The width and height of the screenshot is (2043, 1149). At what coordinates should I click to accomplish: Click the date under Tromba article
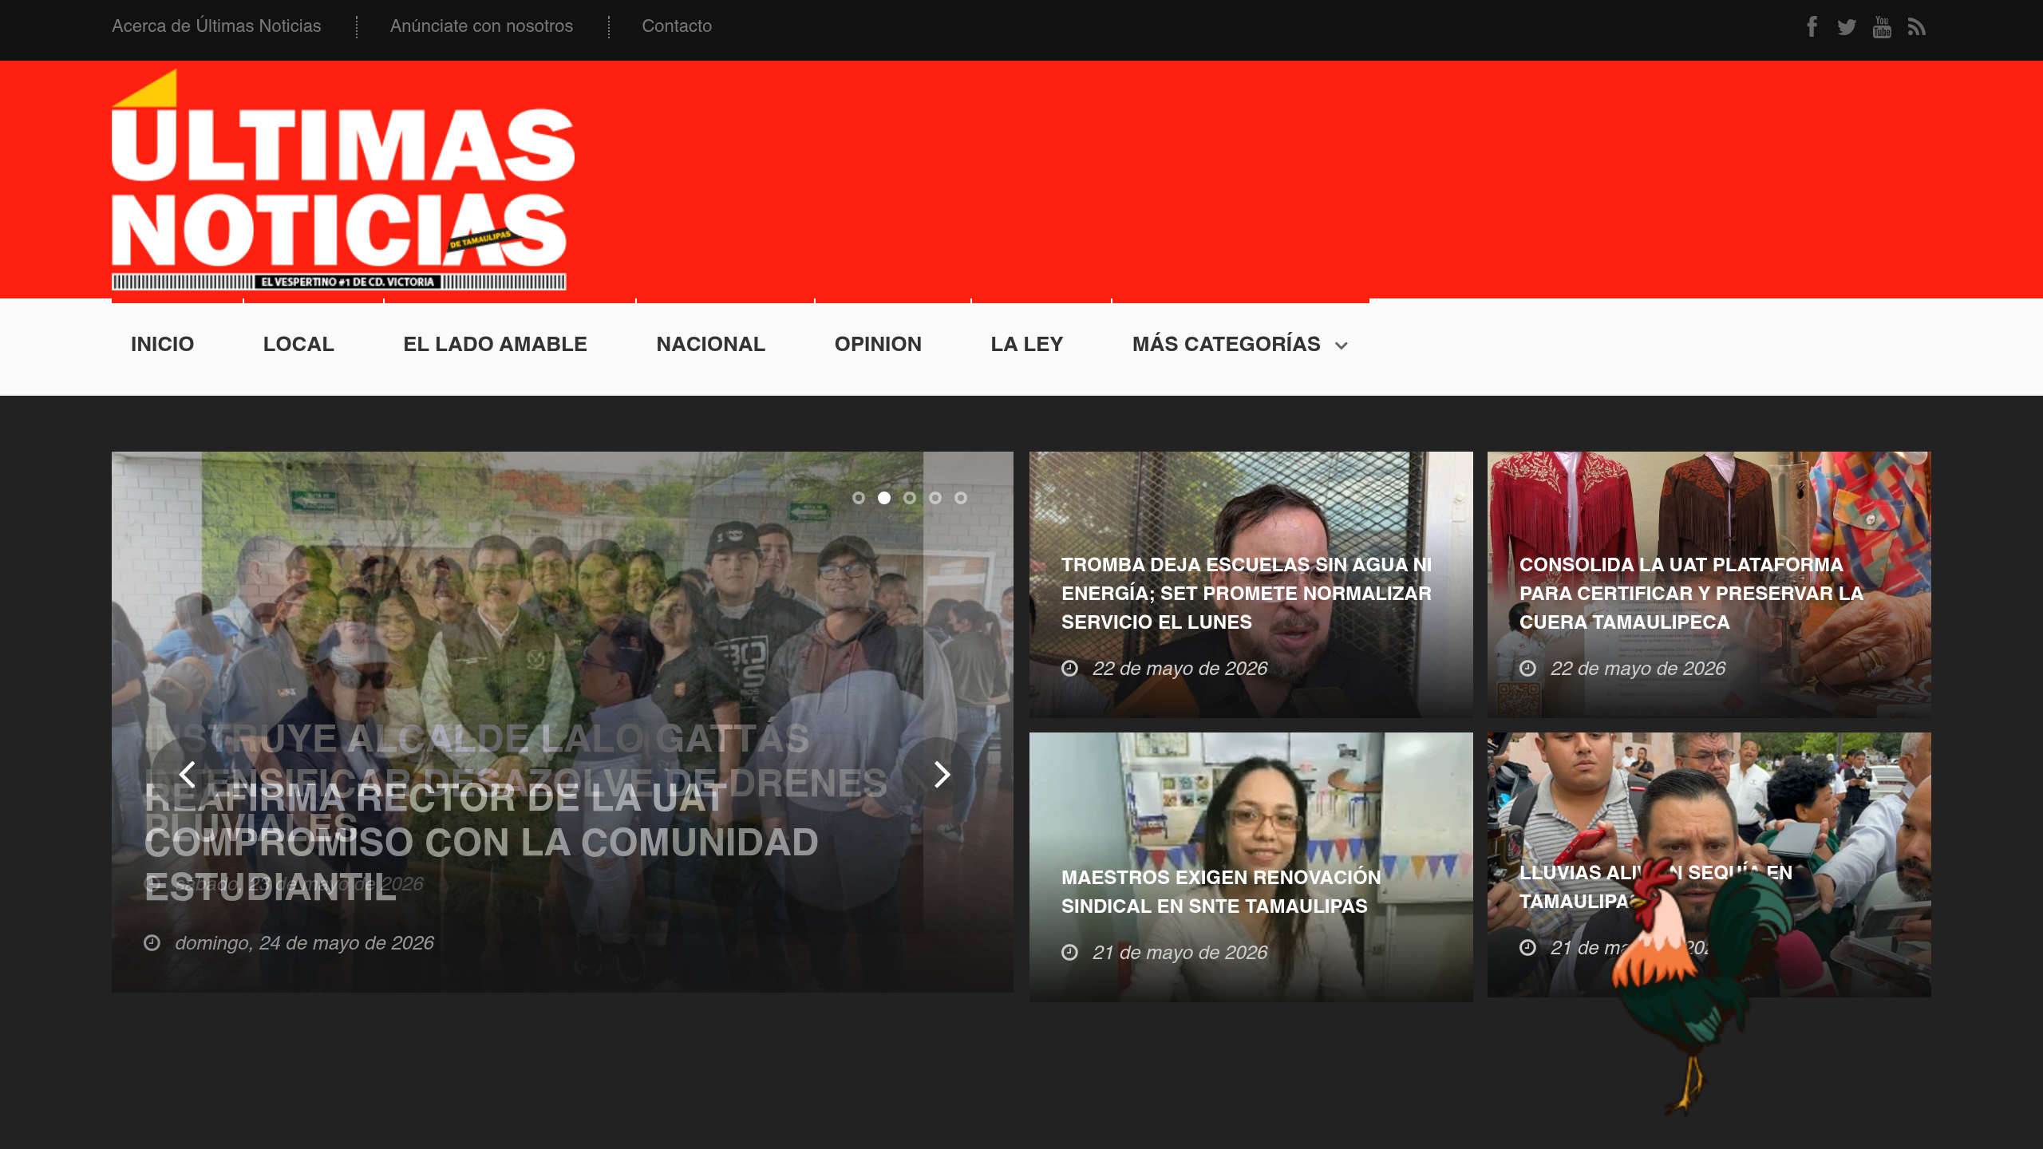[x=1180, y=669]
